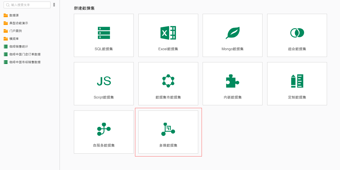Click the 自服务数据集 branch nodes icon
This screenshot has width=340, height=170.
(x=104, y=129)
